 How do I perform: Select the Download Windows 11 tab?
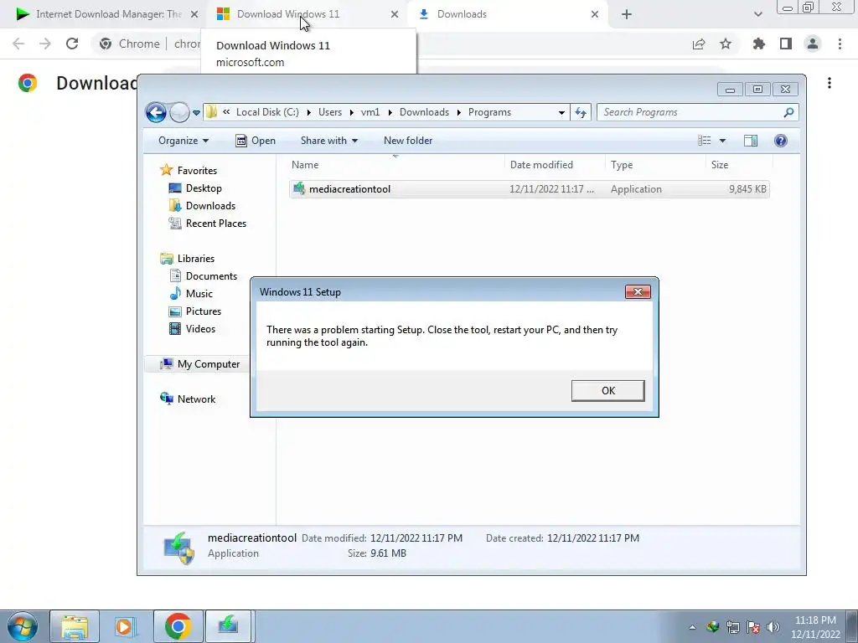307,14
